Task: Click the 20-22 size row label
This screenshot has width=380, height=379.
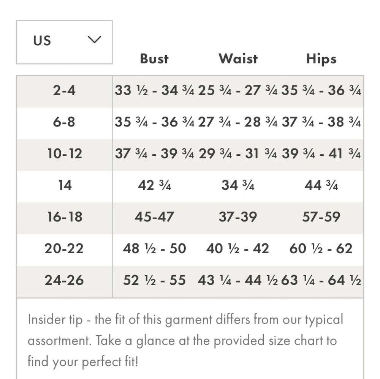Action: (x=64, y=248)
